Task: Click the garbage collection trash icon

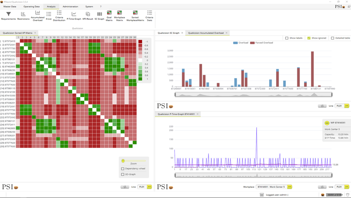Action: click(347, 195)
